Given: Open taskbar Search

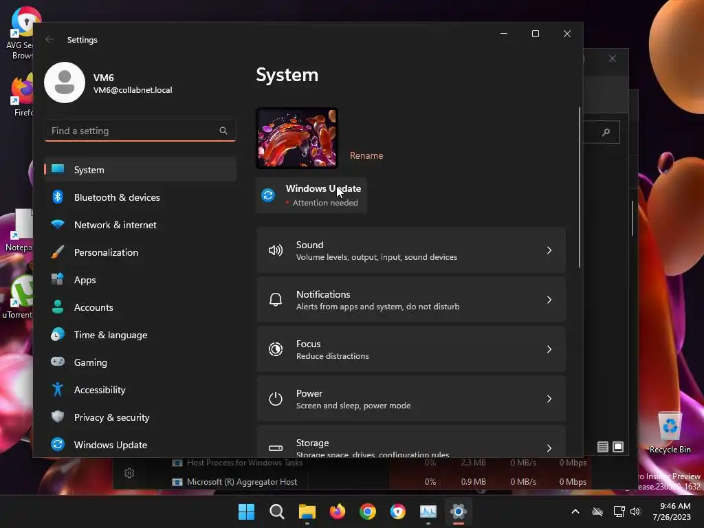Looking at the screenshot, I should coord(276,511).
